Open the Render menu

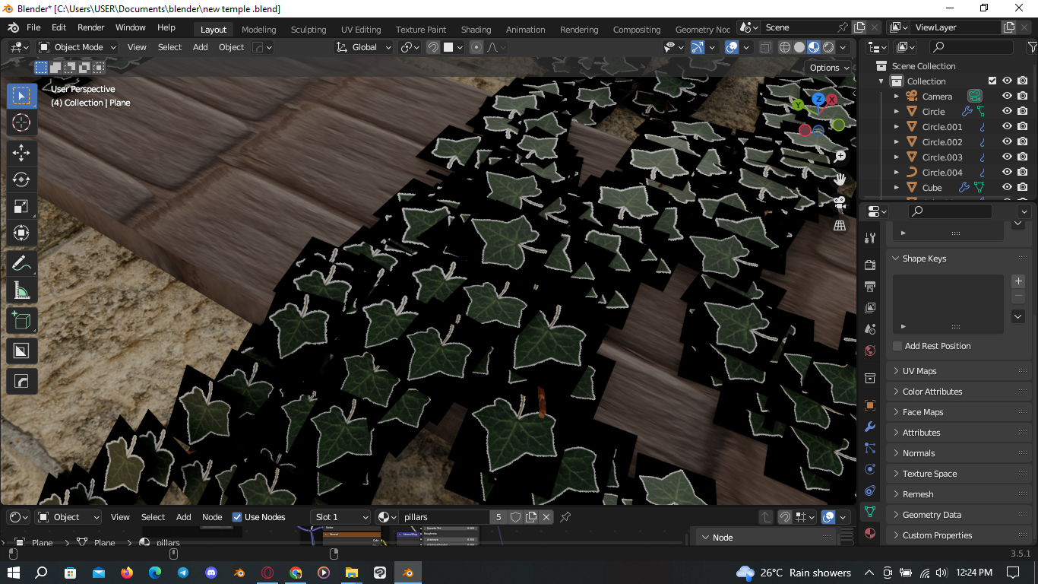[90, 27]
